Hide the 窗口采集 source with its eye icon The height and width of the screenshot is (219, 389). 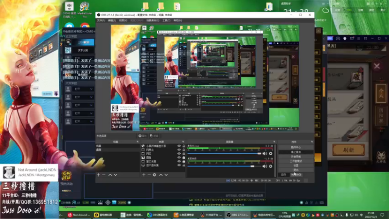tap(179, 162)
